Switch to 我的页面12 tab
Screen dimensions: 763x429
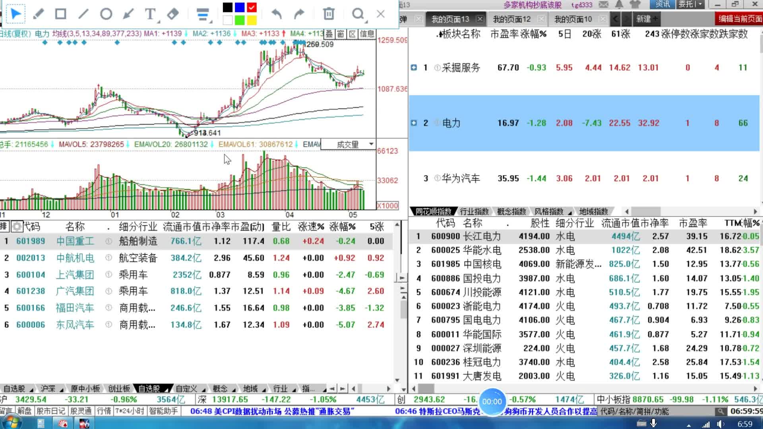[x=512, y=19]
